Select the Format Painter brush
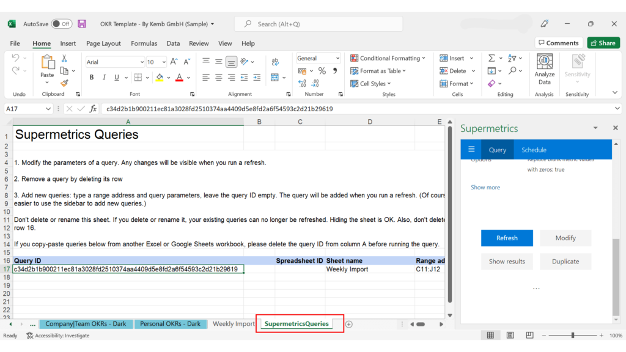The height and width of the screenshot is (352, 626). (x=64, y=83)
